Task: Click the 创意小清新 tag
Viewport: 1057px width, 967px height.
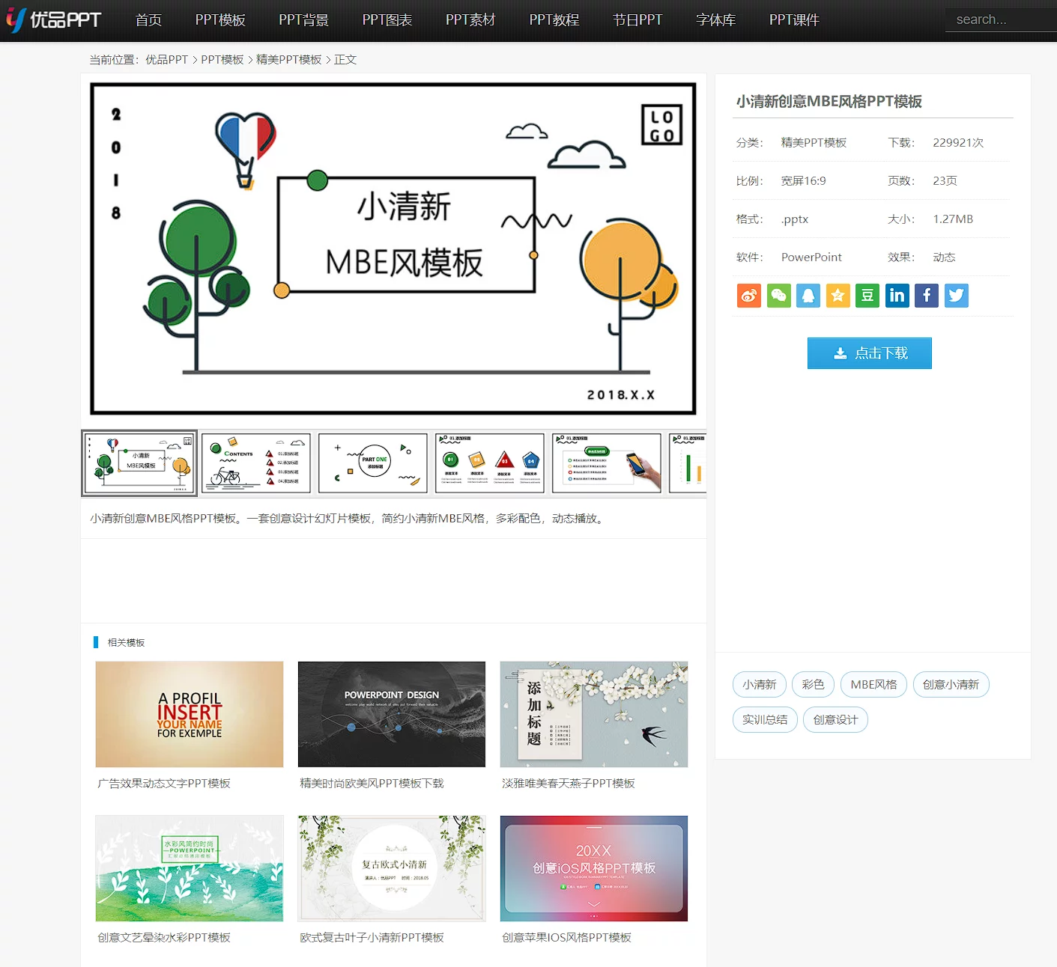Action: click(x=951, y=685)
